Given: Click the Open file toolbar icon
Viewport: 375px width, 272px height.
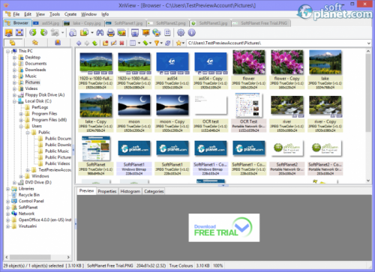Looking at the screenshot, I should 9,33.
